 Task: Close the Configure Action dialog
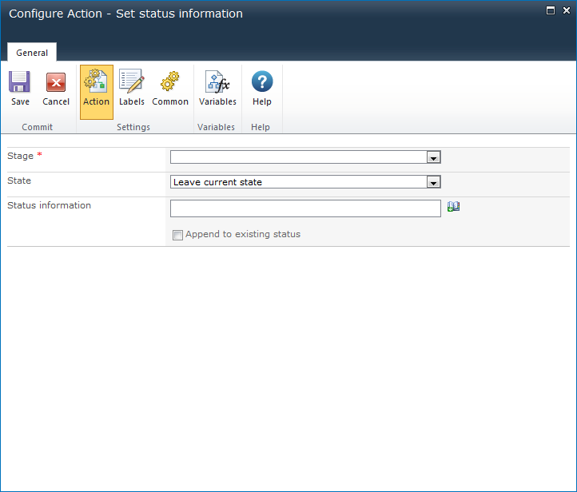click(x=565, y=10)
